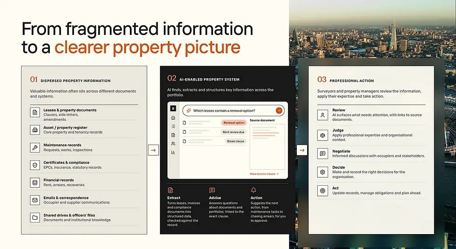Click the 'EPCs, insurance, statutory records' text
This screenshot has height=249, width=456.
tap(73, 167)
